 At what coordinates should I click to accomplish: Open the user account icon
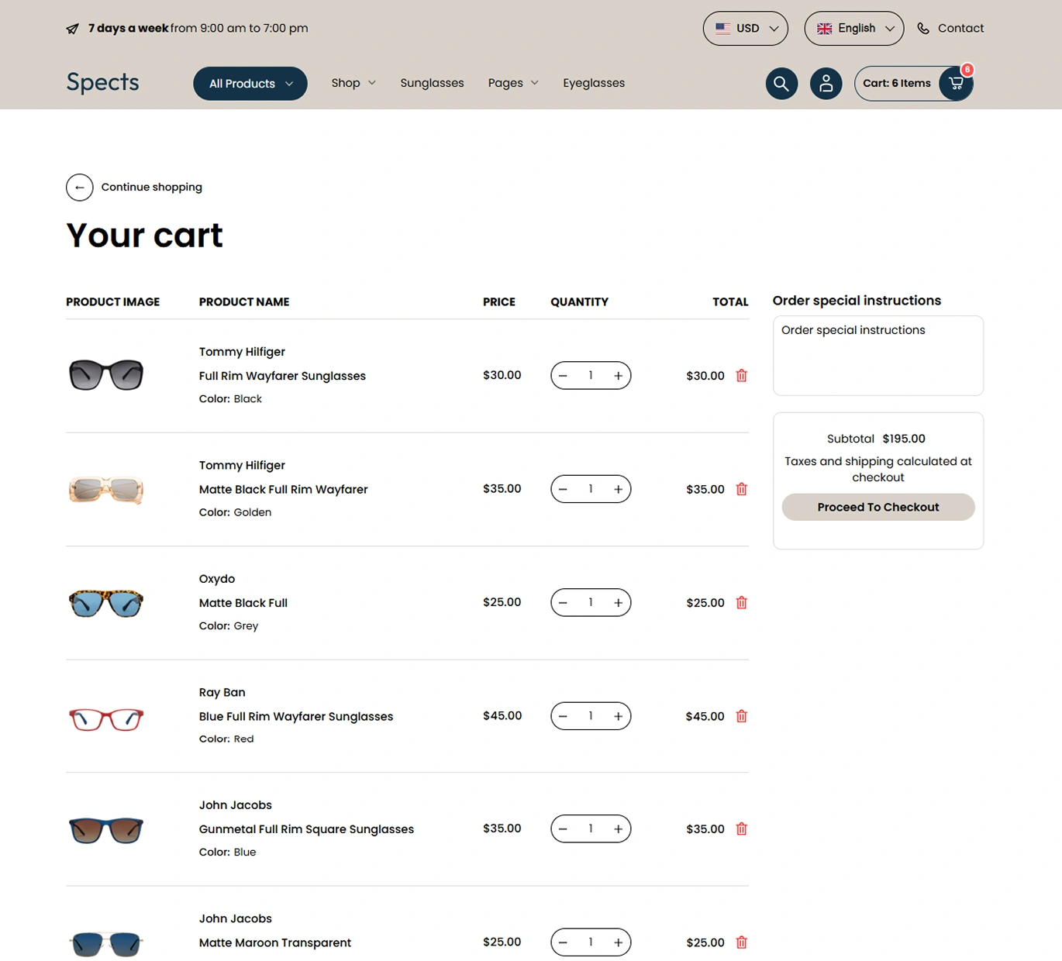pyautogui.click(x=826, y=83)
